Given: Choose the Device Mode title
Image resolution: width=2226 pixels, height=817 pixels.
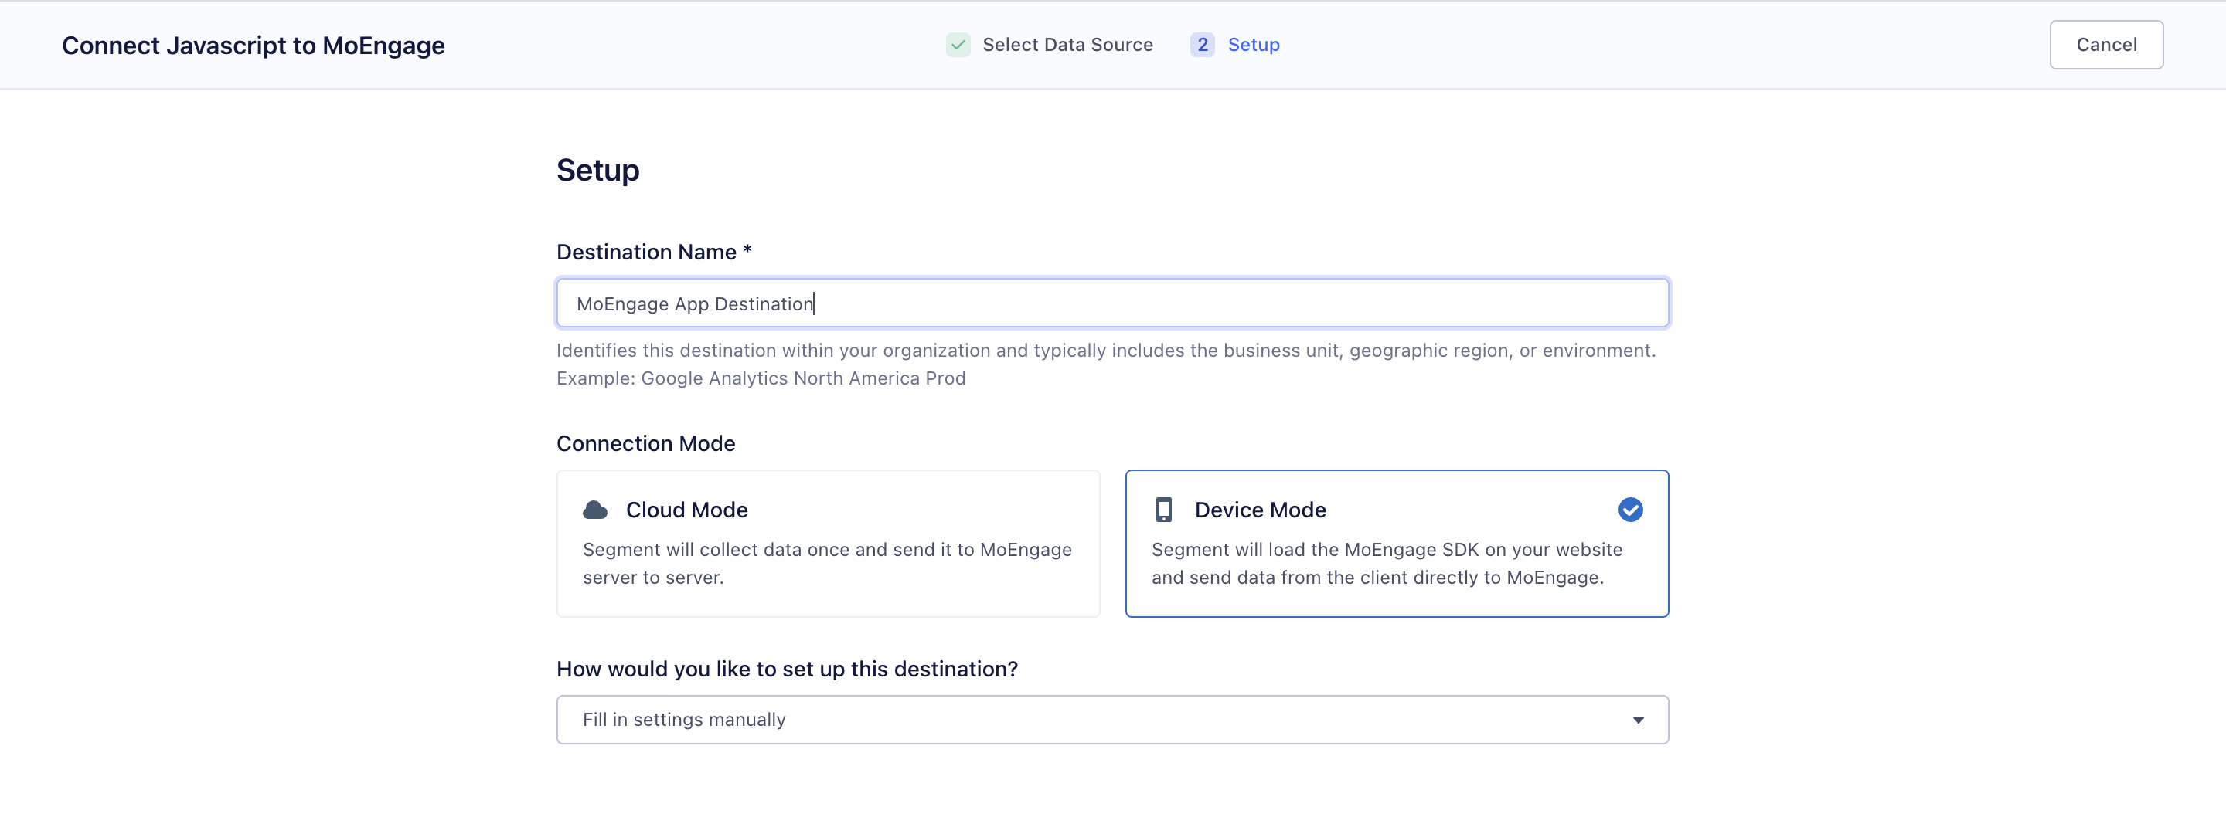Looking at the screenshot, I should coord(1260,510).
